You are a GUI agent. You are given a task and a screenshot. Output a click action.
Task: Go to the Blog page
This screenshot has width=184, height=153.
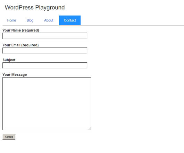pos(30,20)
